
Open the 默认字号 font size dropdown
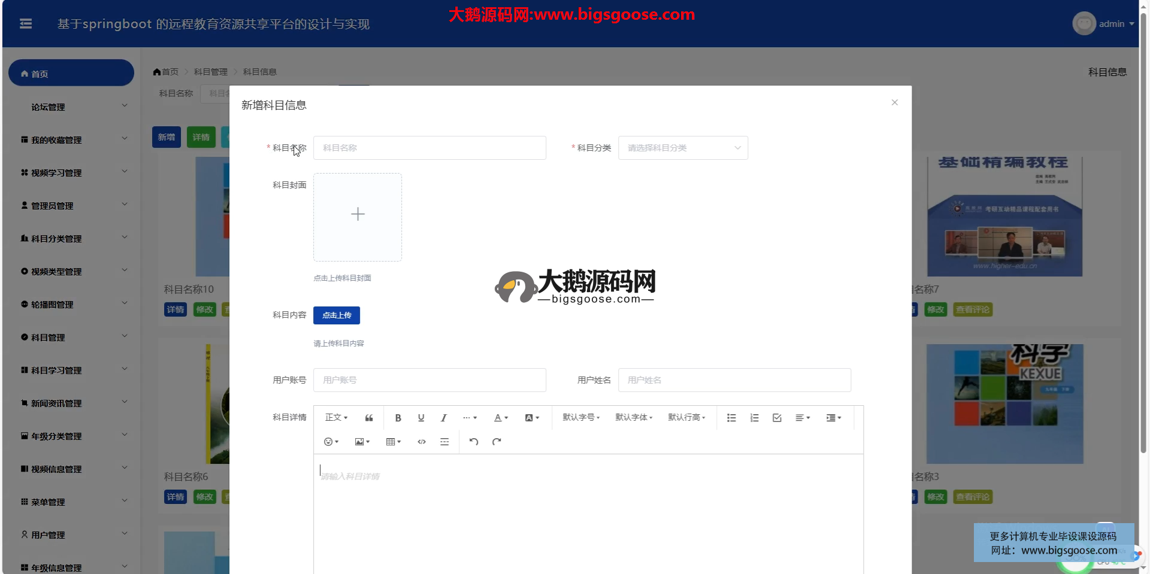click(581, 418)
